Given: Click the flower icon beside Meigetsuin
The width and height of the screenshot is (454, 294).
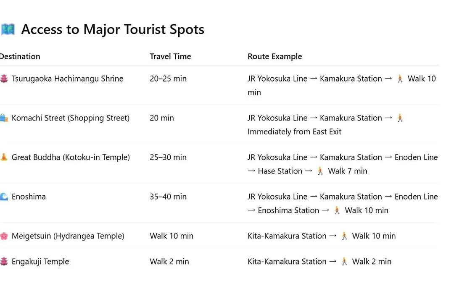Looking at the screenshot, I should tap(4, 236).
